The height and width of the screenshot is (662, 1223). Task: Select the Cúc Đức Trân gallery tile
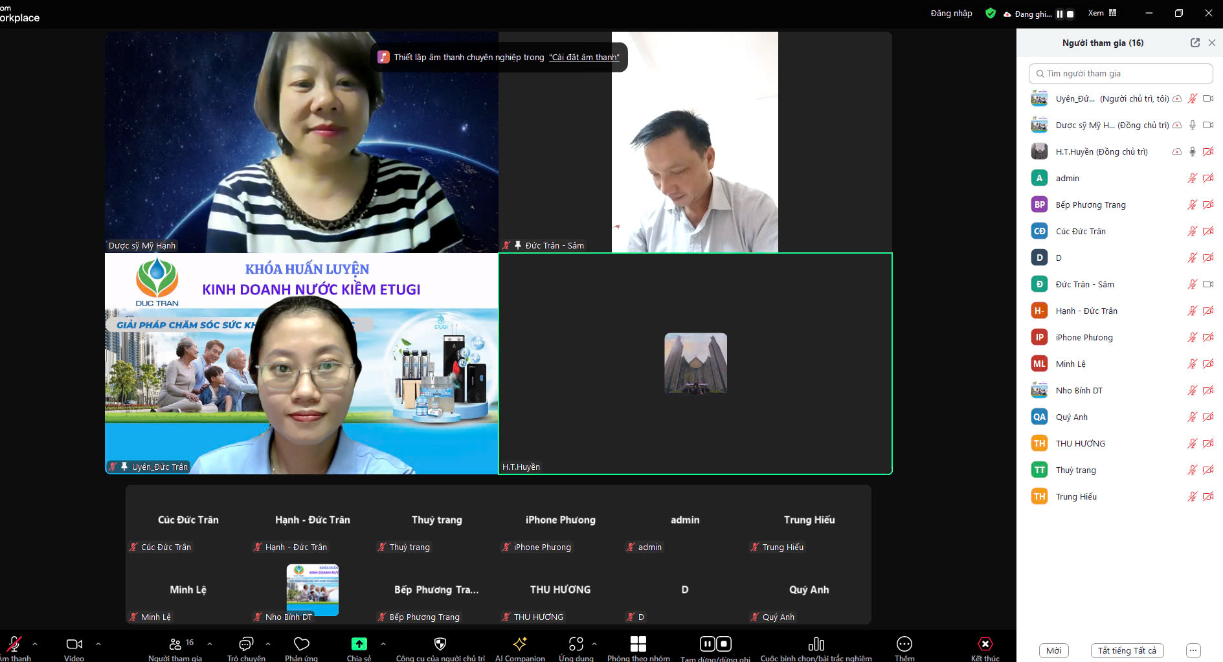[x=188, y=520]
